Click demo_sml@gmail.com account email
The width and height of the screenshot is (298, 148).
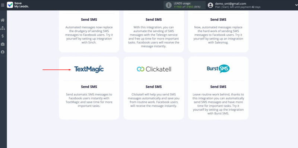231,4
